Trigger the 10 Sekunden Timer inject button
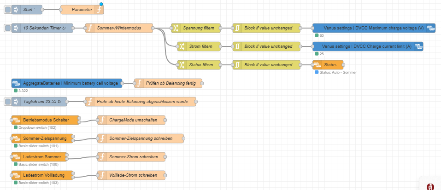Viewport: 441px width, 190px height. click(8, 28)
